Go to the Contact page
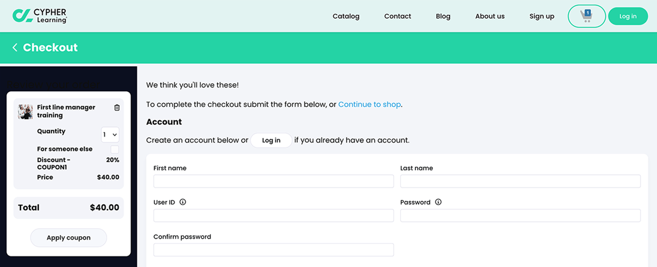 tap(398, 17)
